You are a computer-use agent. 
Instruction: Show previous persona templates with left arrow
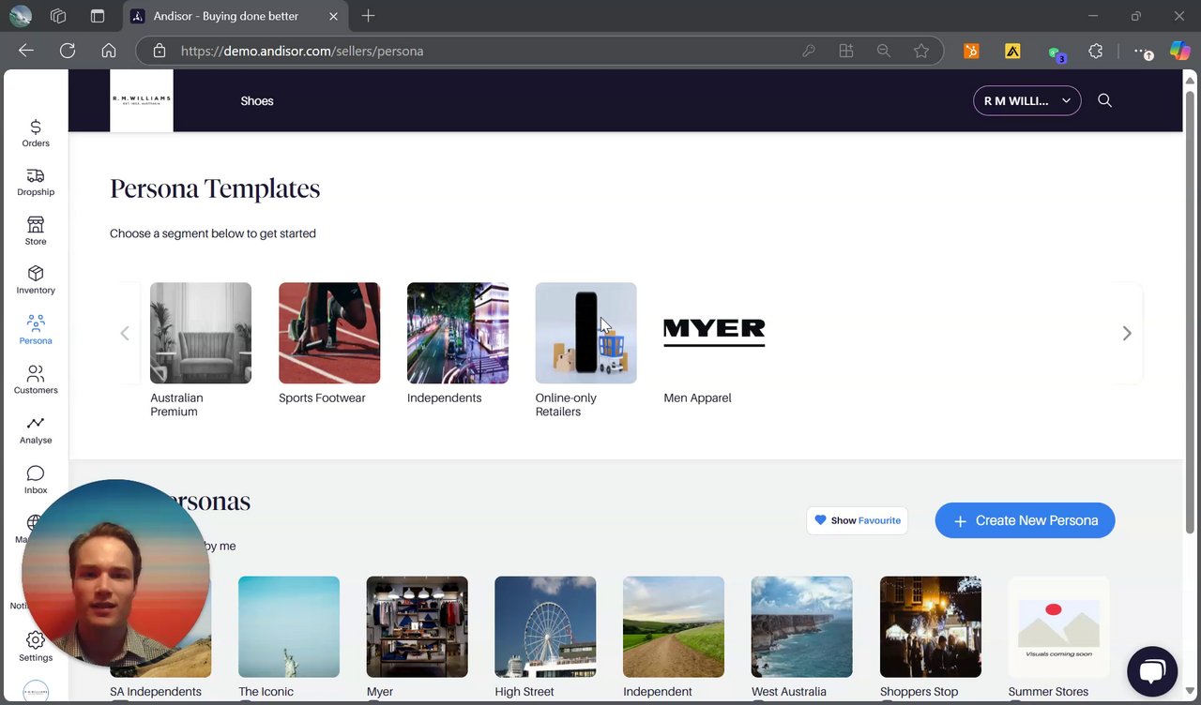coord(125,333)
